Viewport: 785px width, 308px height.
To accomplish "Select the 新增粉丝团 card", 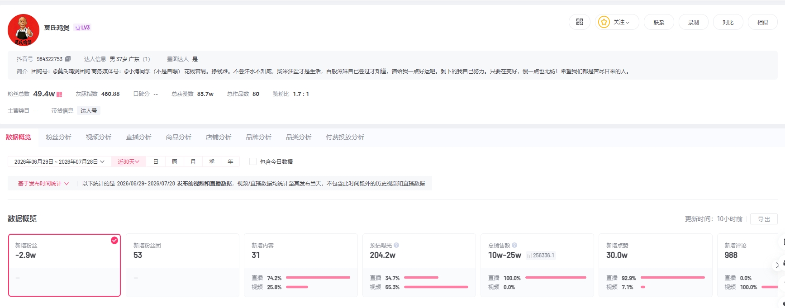I will (x=183, y=265).
